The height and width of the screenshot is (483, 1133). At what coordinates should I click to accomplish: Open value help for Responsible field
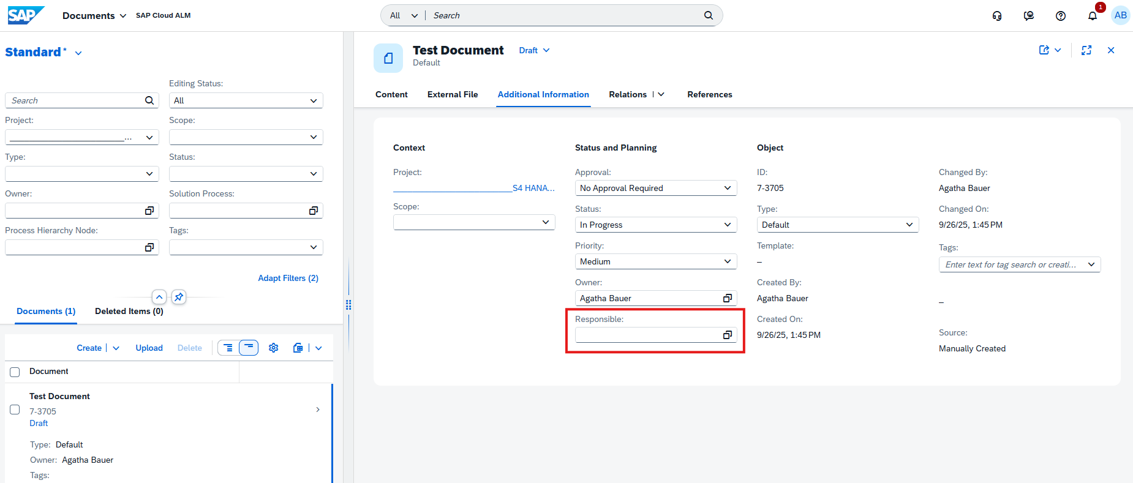pyautogui.click(x=727, y=335)
